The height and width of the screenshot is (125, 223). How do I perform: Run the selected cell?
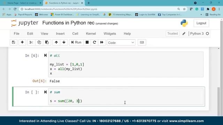tap(76, 42)
